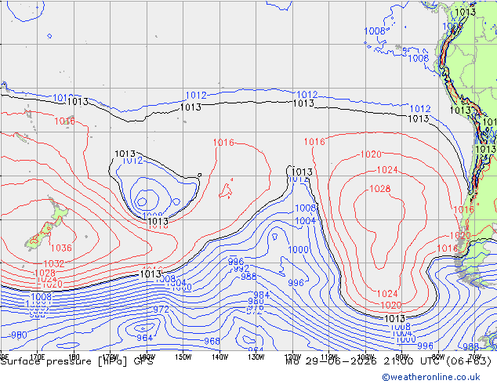Click the 70W longitude axis label
The width and height of the screenshot is (497, 384).
pos(475,357)
